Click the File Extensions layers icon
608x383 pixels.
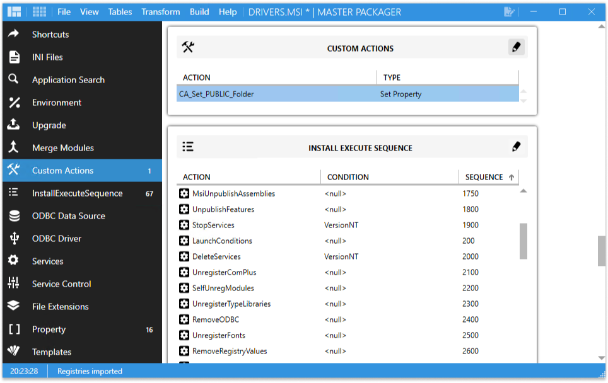[14, 306]
